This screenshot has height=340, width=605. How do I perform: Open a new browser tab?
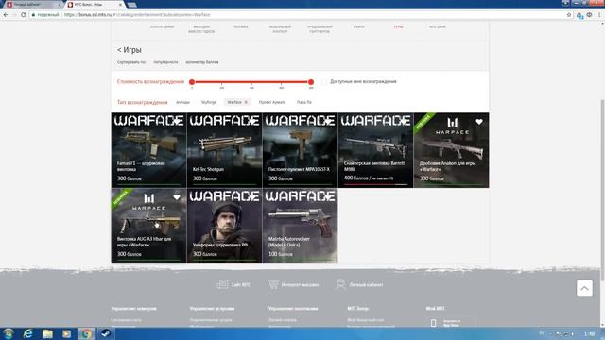point(132,5)
